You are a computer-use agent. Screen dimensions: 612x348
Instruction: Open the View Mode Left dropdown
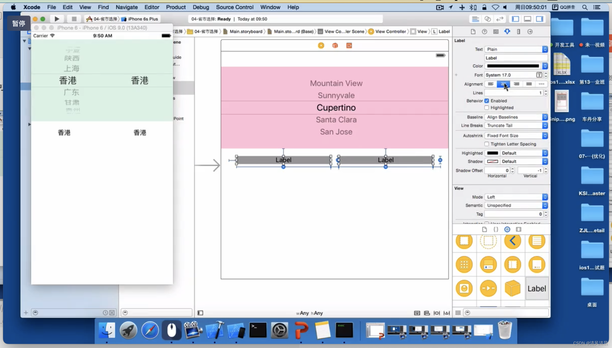(x=516, y=197)
